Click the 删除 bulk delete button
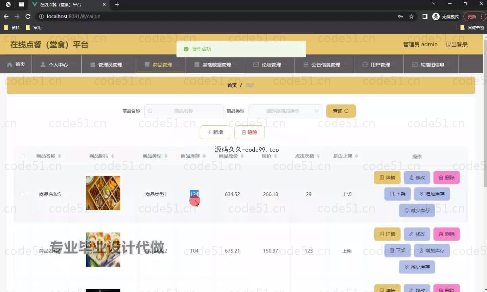 [x=249, y=132]
